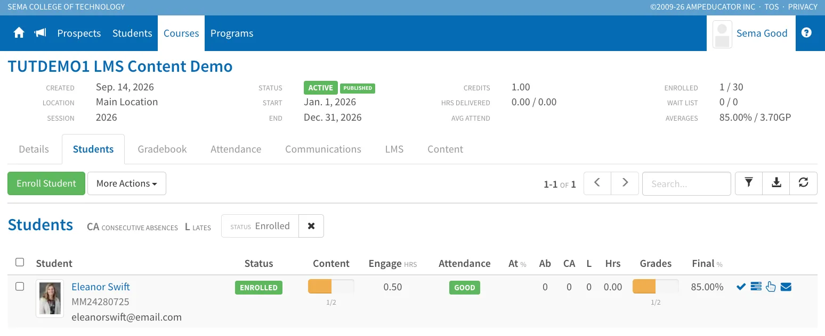Open the list icon in Eleanor's row

pyautogui.click(x=756, y=287)
